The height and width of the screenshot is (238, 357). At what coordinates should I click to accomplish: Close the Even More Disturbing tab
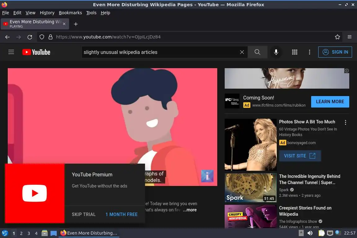[64, 24]
